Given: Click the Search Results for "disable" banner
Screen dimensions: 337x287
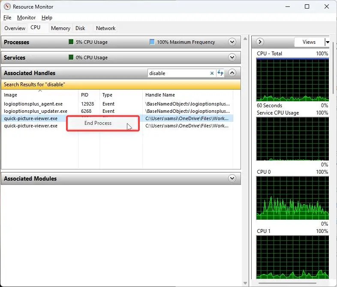Looking at the screenshot, I should (x=121, y=85).
